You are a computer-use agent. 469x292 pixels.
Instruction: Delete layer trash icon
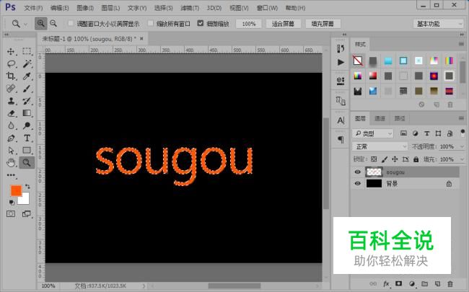click(x=450, y=283)
